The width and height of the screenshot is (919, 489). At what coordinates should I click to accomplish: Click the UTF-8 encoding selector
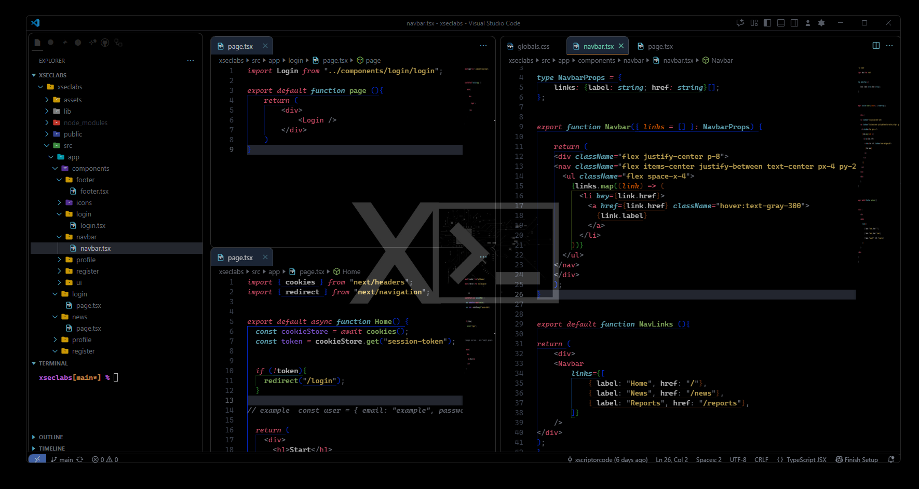pyautogui.click(x=738, y=459)
